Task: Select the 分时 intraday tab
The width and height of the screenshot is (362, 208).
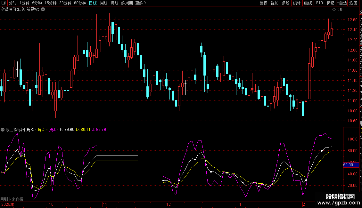Action: (12, 3)
